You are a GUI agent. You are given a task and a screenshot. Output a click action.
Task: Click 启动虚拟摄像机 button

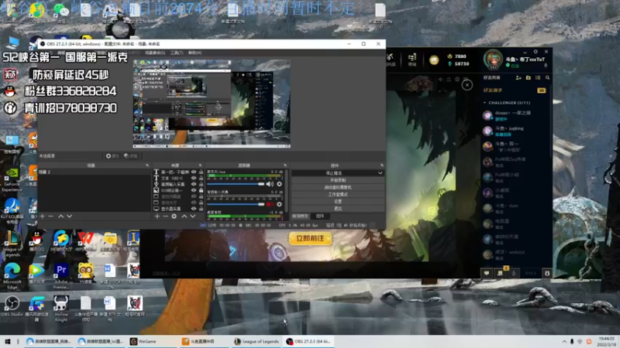(338, 187)
